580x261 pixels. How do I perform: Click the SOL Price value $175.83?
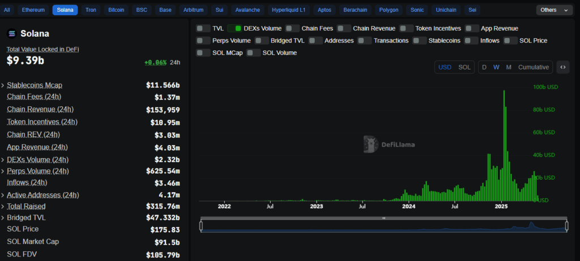click(165, 230)
